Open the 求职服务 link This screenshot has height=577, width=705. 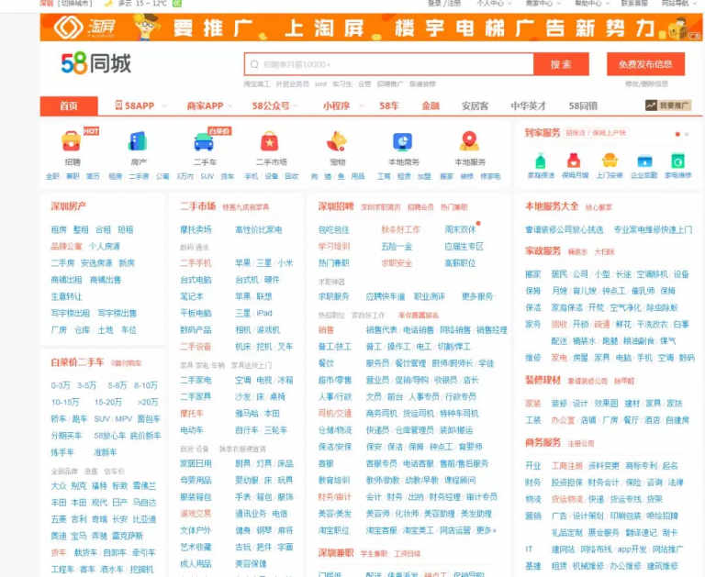(x=333, y=296)
